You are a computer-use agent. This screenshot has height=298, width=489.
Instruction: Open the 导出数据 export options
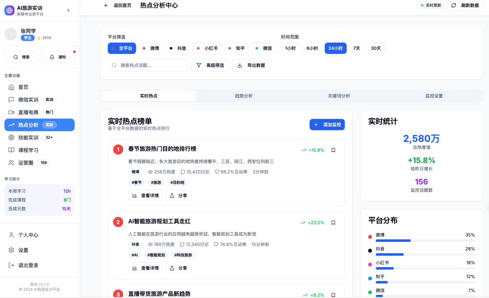tap(251, 65)
